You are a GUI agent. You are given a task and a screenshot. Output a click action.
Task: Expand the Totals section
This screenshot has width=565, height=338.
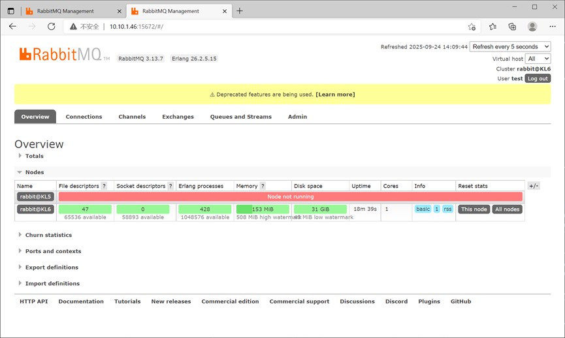(x=34, y=156)
